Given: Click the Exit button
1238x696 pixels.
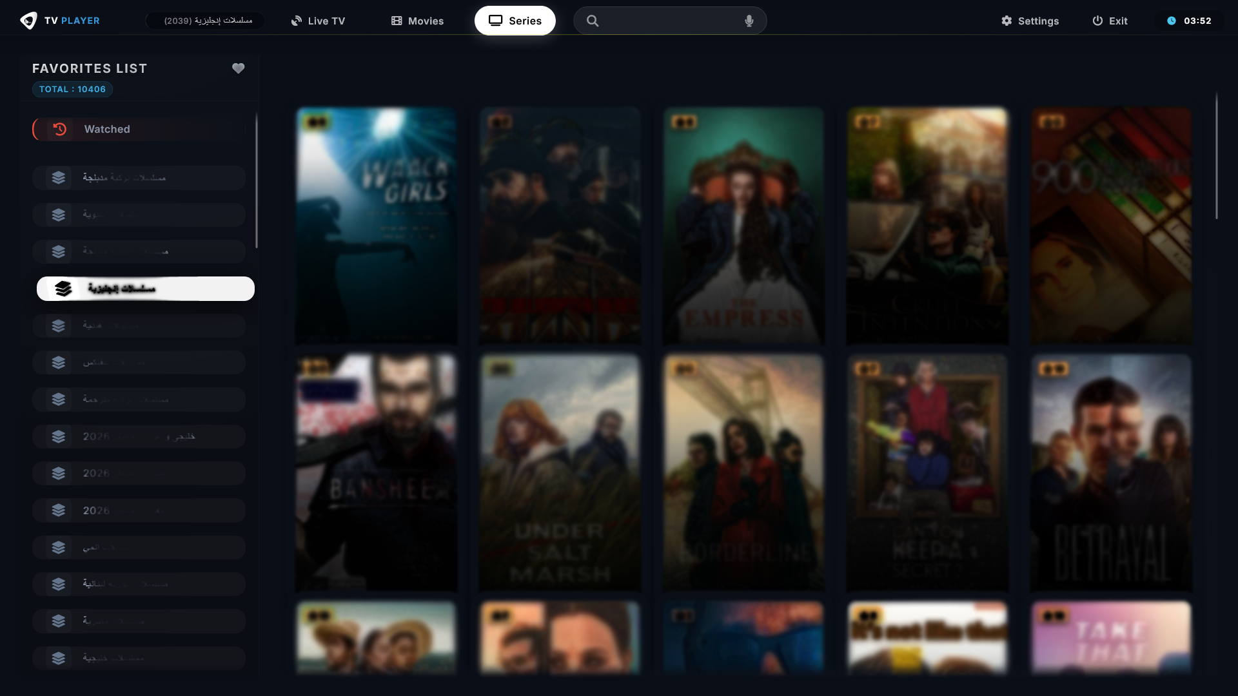Looking at the screenshot, I should tap(1110, 21).
